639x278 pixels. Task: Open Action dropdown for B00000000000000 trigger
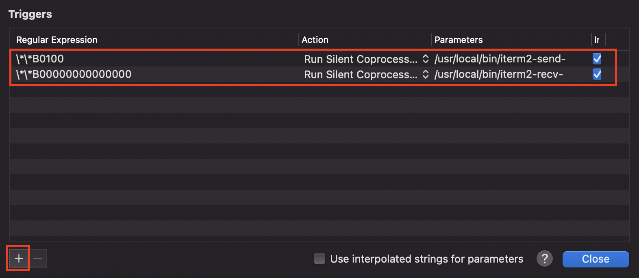366,75
